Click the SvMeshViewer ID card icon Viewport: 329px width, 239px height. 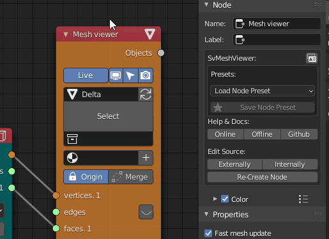(312, 58)
